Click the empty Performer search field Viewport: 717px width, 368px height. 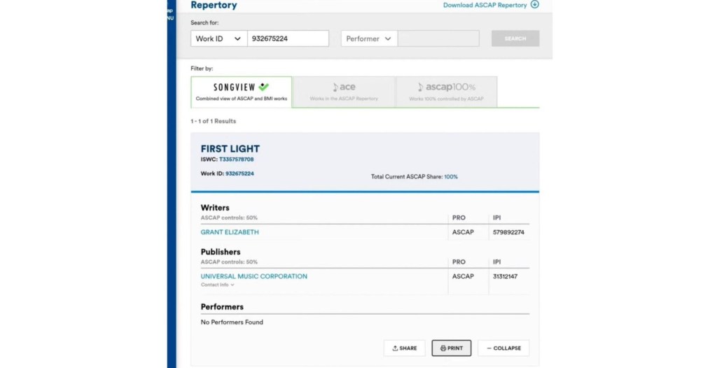pos(438,38)
